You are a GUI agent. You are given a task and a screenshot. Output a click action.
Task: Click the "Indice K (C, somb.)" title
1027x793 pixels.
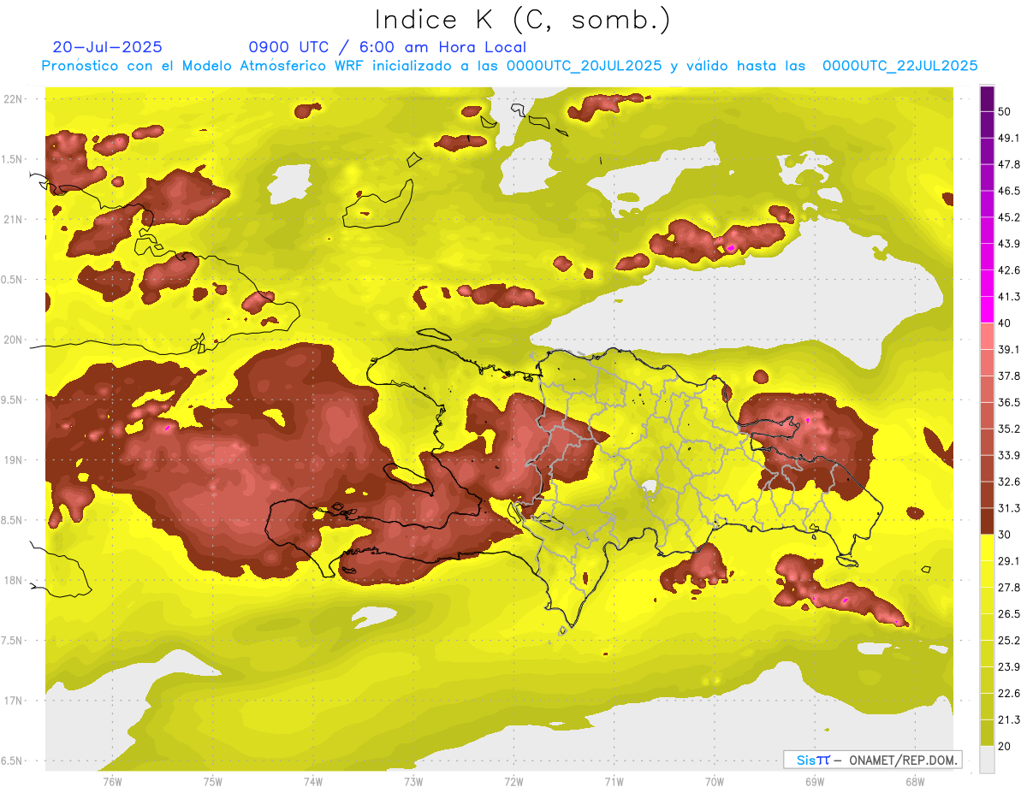tap(522, 20)
